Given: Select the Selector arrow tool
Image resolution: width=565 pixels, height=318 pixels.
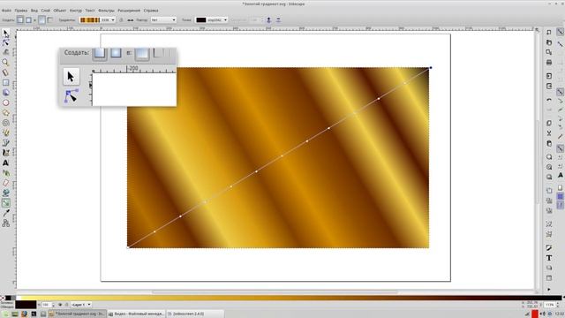Looking at the screenshot, I should tap(6, 34).
